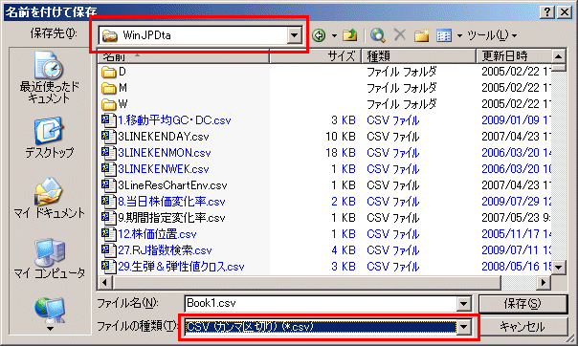
Task: Expand the 保存先 WinJPDta combo box
Action: [x=294, y=35]
